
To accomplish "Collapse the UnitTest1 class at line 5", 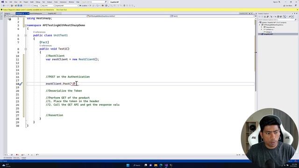I will (26, 35).
